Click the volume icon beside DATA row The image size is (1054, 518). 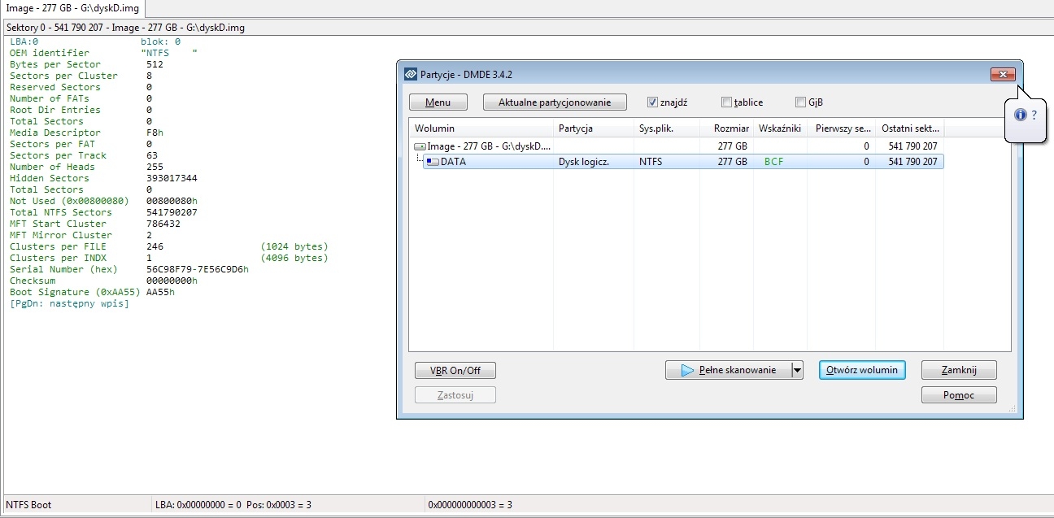[x=433, y=162]
